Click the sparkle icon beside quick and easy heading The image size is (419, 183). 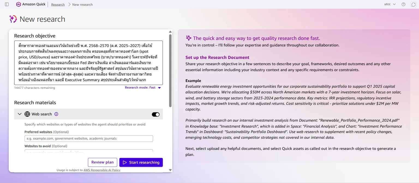[x=188, y=38]
